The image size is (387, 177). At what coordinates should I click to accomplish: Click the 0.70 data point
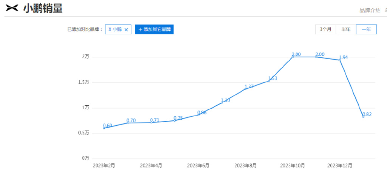tap(128, 123)
